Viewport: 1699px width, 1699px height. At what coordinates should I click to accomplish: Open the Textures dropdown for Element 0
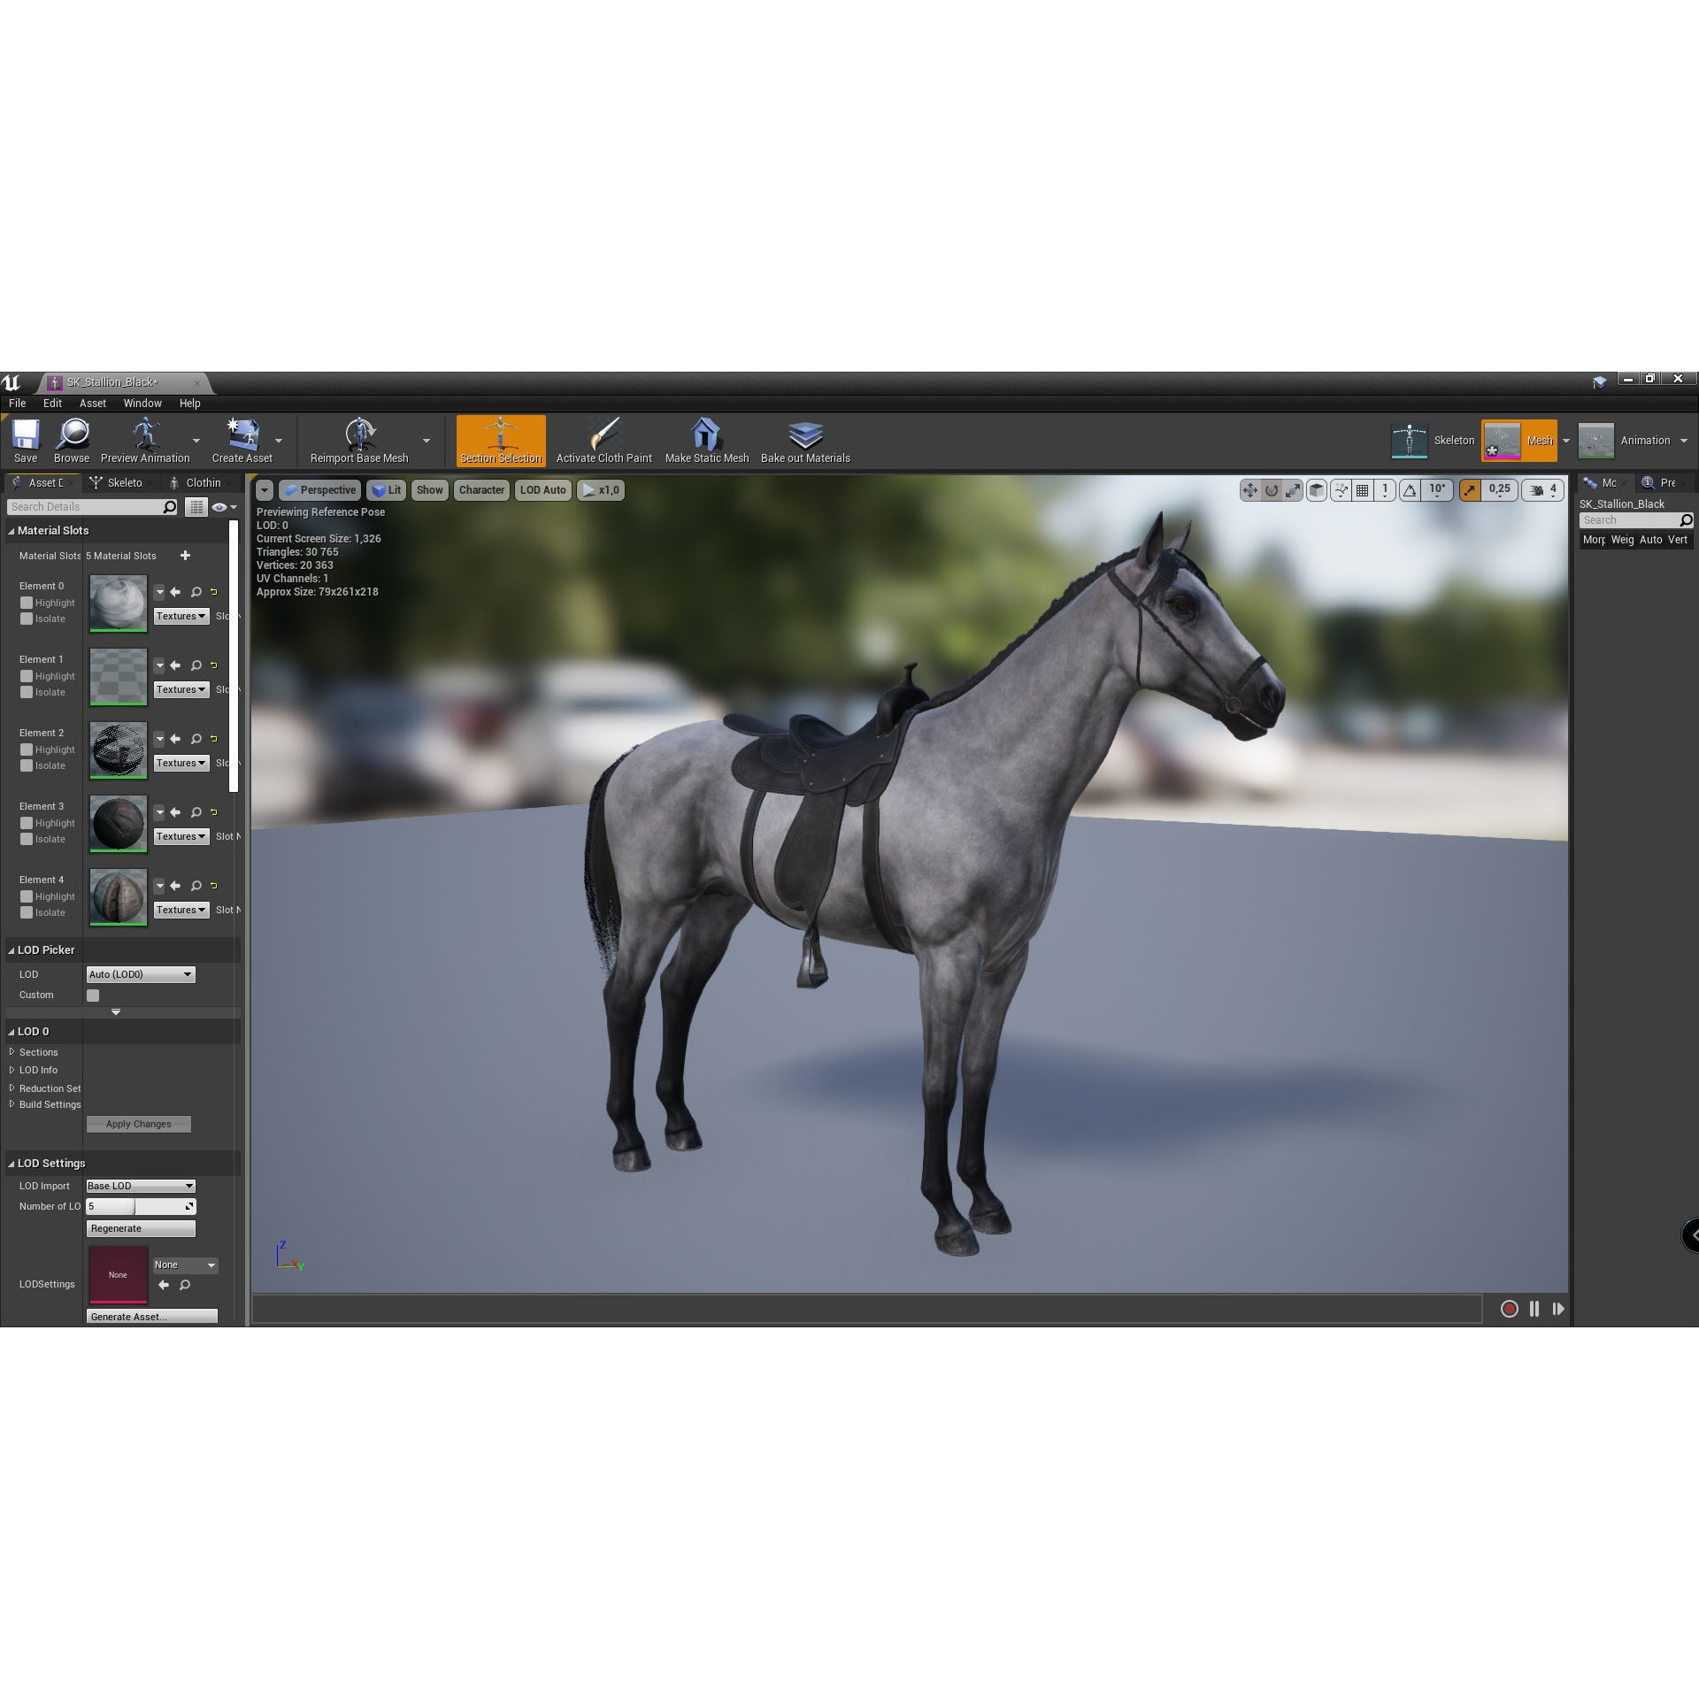click(181, 616)
